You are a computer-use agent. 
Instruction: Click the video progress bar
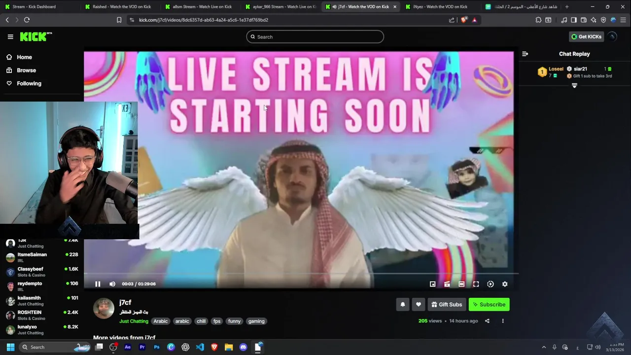click(301, 274)
